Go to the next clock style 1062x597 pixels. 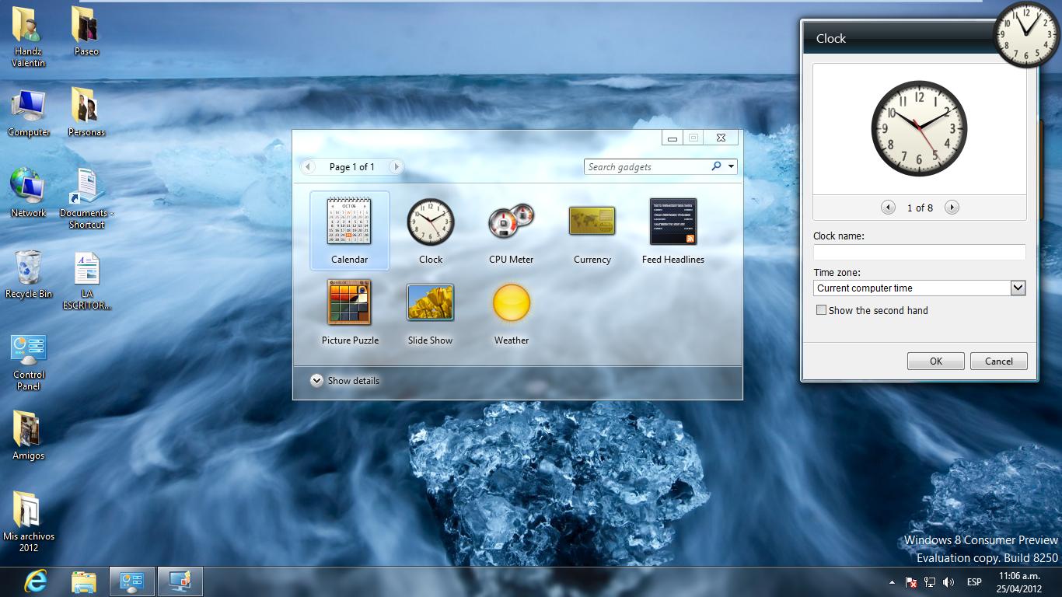[952, 208]
